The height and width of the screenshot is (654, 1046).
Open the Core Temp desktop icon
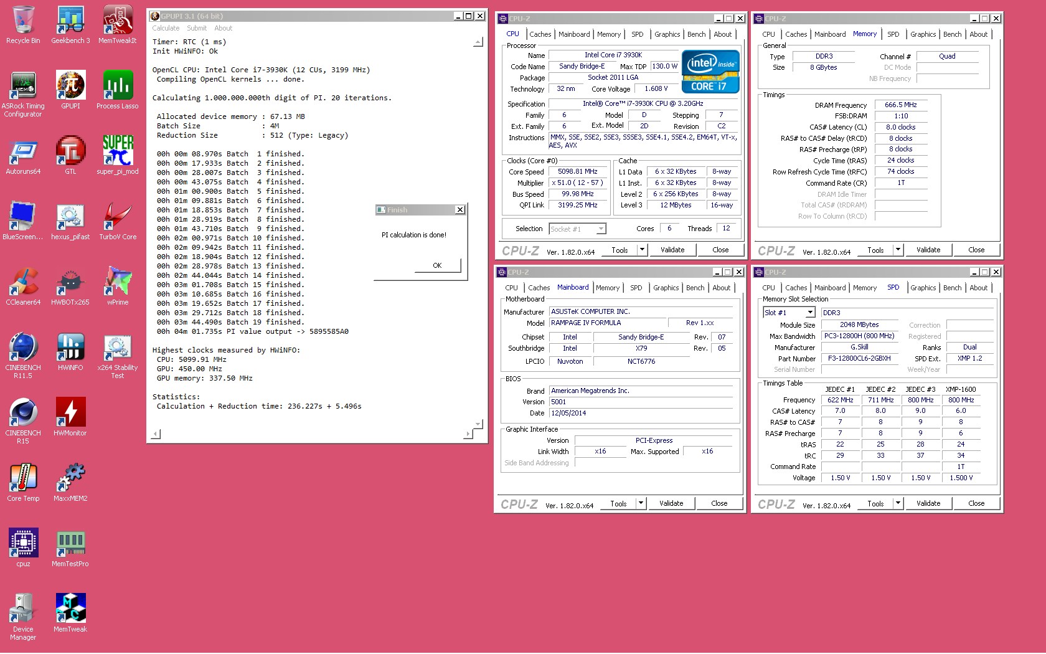point(23,483)
